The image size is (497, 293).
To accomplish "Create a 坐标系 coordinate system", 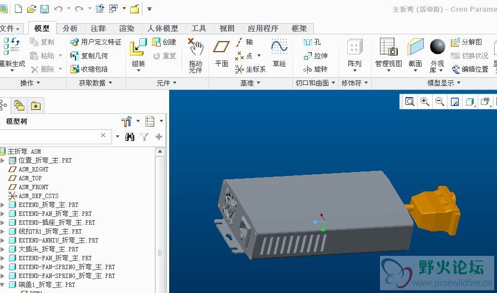I will (250, 69).
